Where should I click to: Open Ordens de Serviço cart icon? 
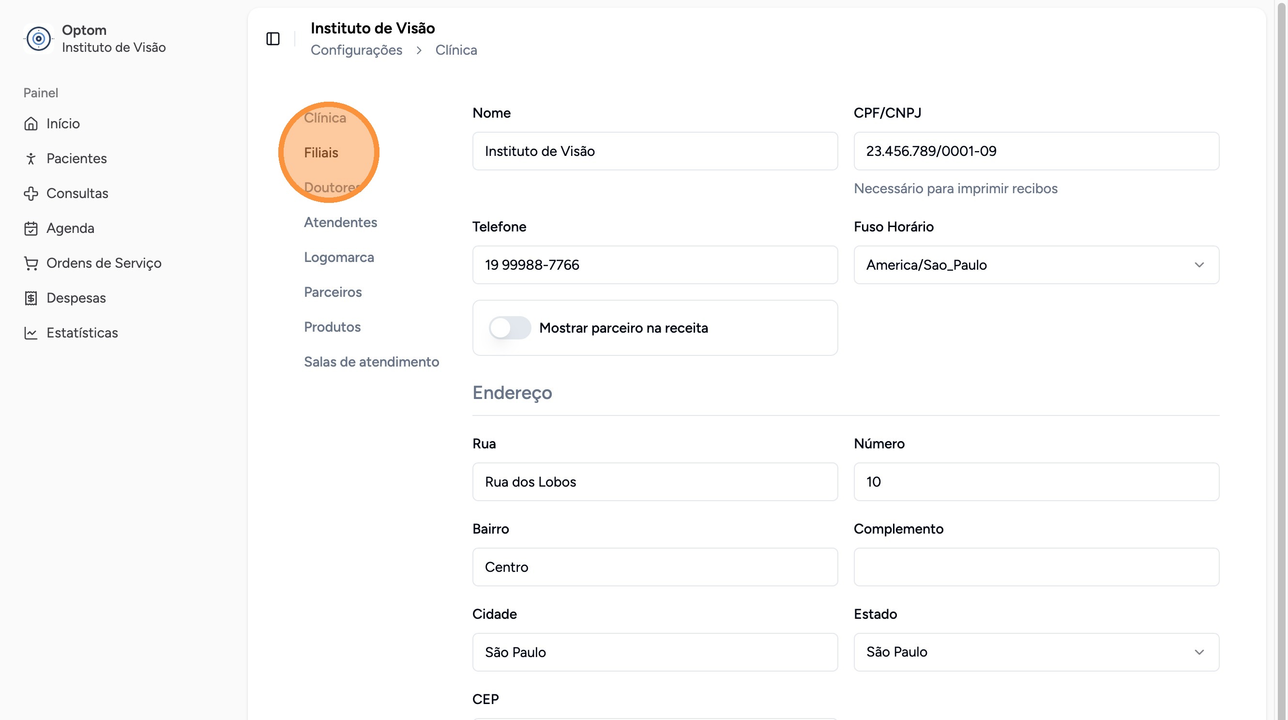[x=31, y=263]
